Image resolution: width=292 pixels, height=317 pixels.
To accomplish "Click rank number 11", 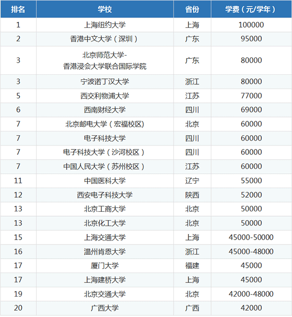I will [x=18, y=181].
